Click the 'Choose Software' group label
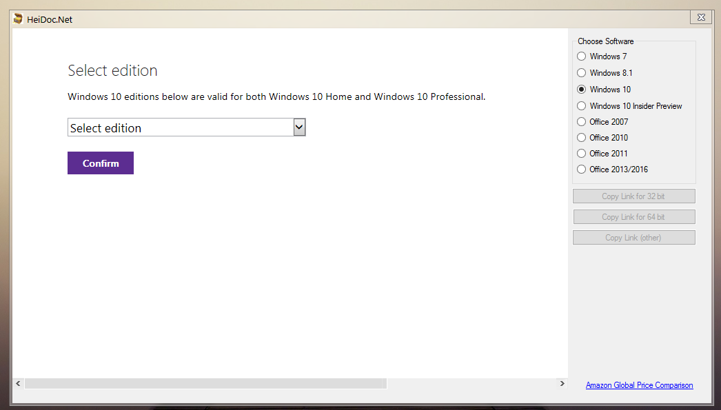 click(606, 41)
